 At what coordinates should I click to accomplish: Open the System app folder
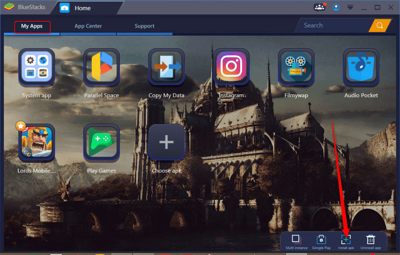pyautogui.click(x=36, y=67)
